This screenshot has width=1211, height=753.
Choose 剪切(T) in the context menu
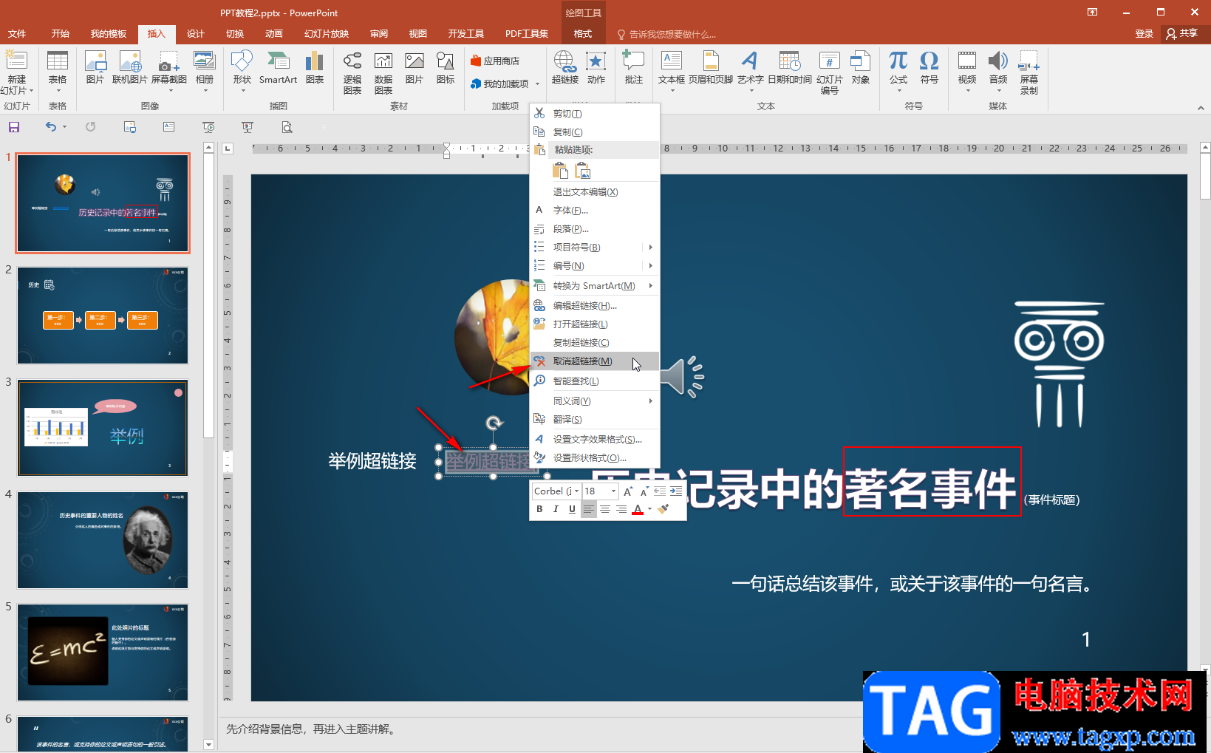point(595,113)
